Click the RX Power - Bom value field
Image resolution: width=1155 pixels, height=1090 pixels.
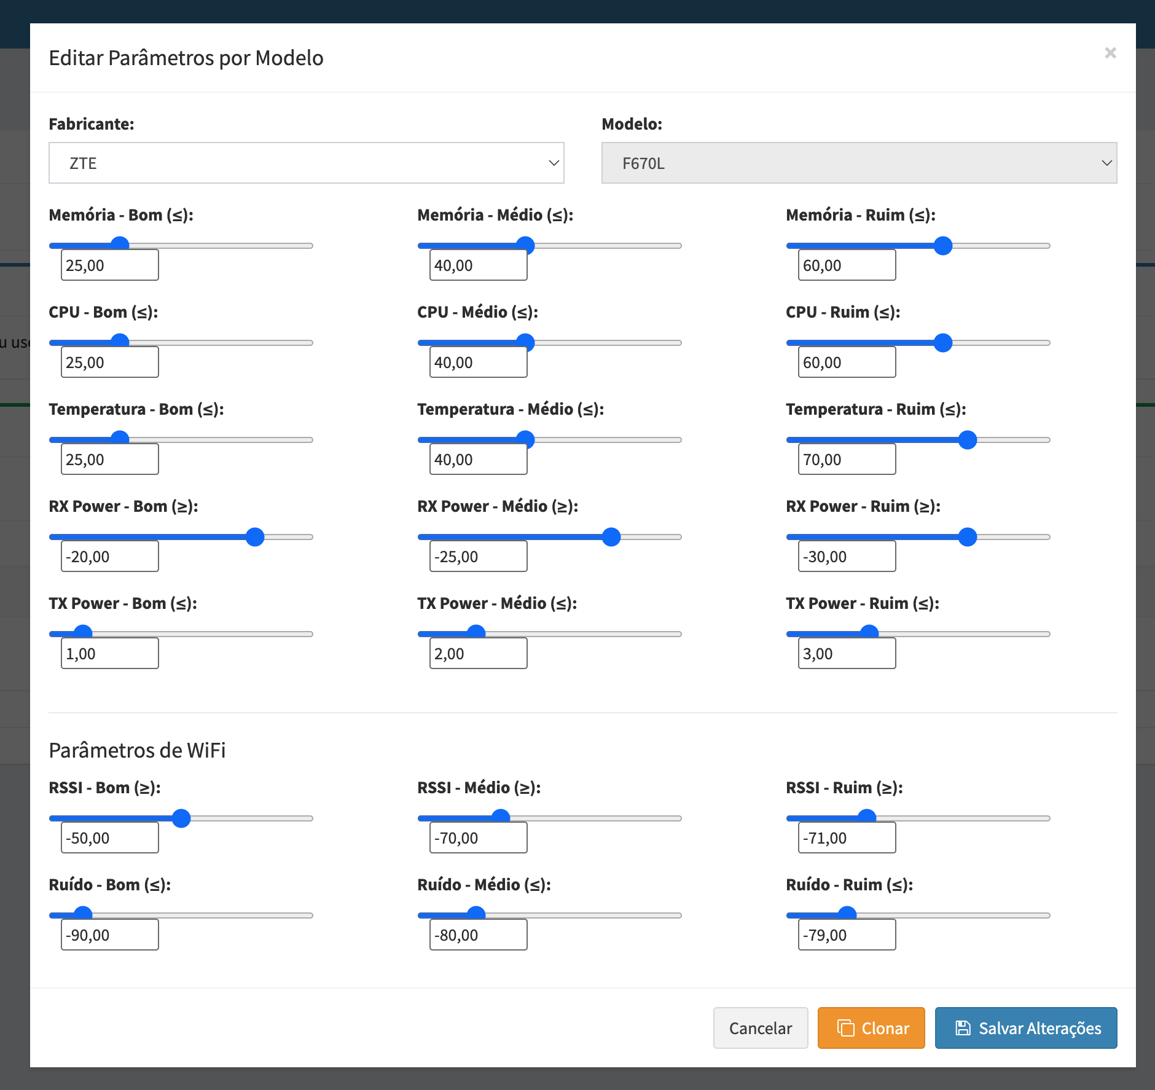[x=109, y=556]
